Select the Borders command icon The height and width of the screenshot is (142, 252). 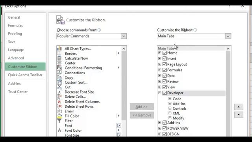click(59, 54)
